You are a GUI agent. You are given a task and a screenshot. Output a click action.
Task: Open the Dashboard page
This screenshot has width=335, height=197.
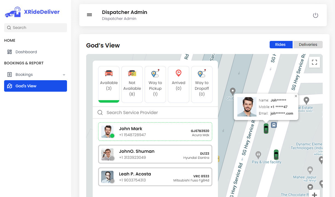(26, 52)
